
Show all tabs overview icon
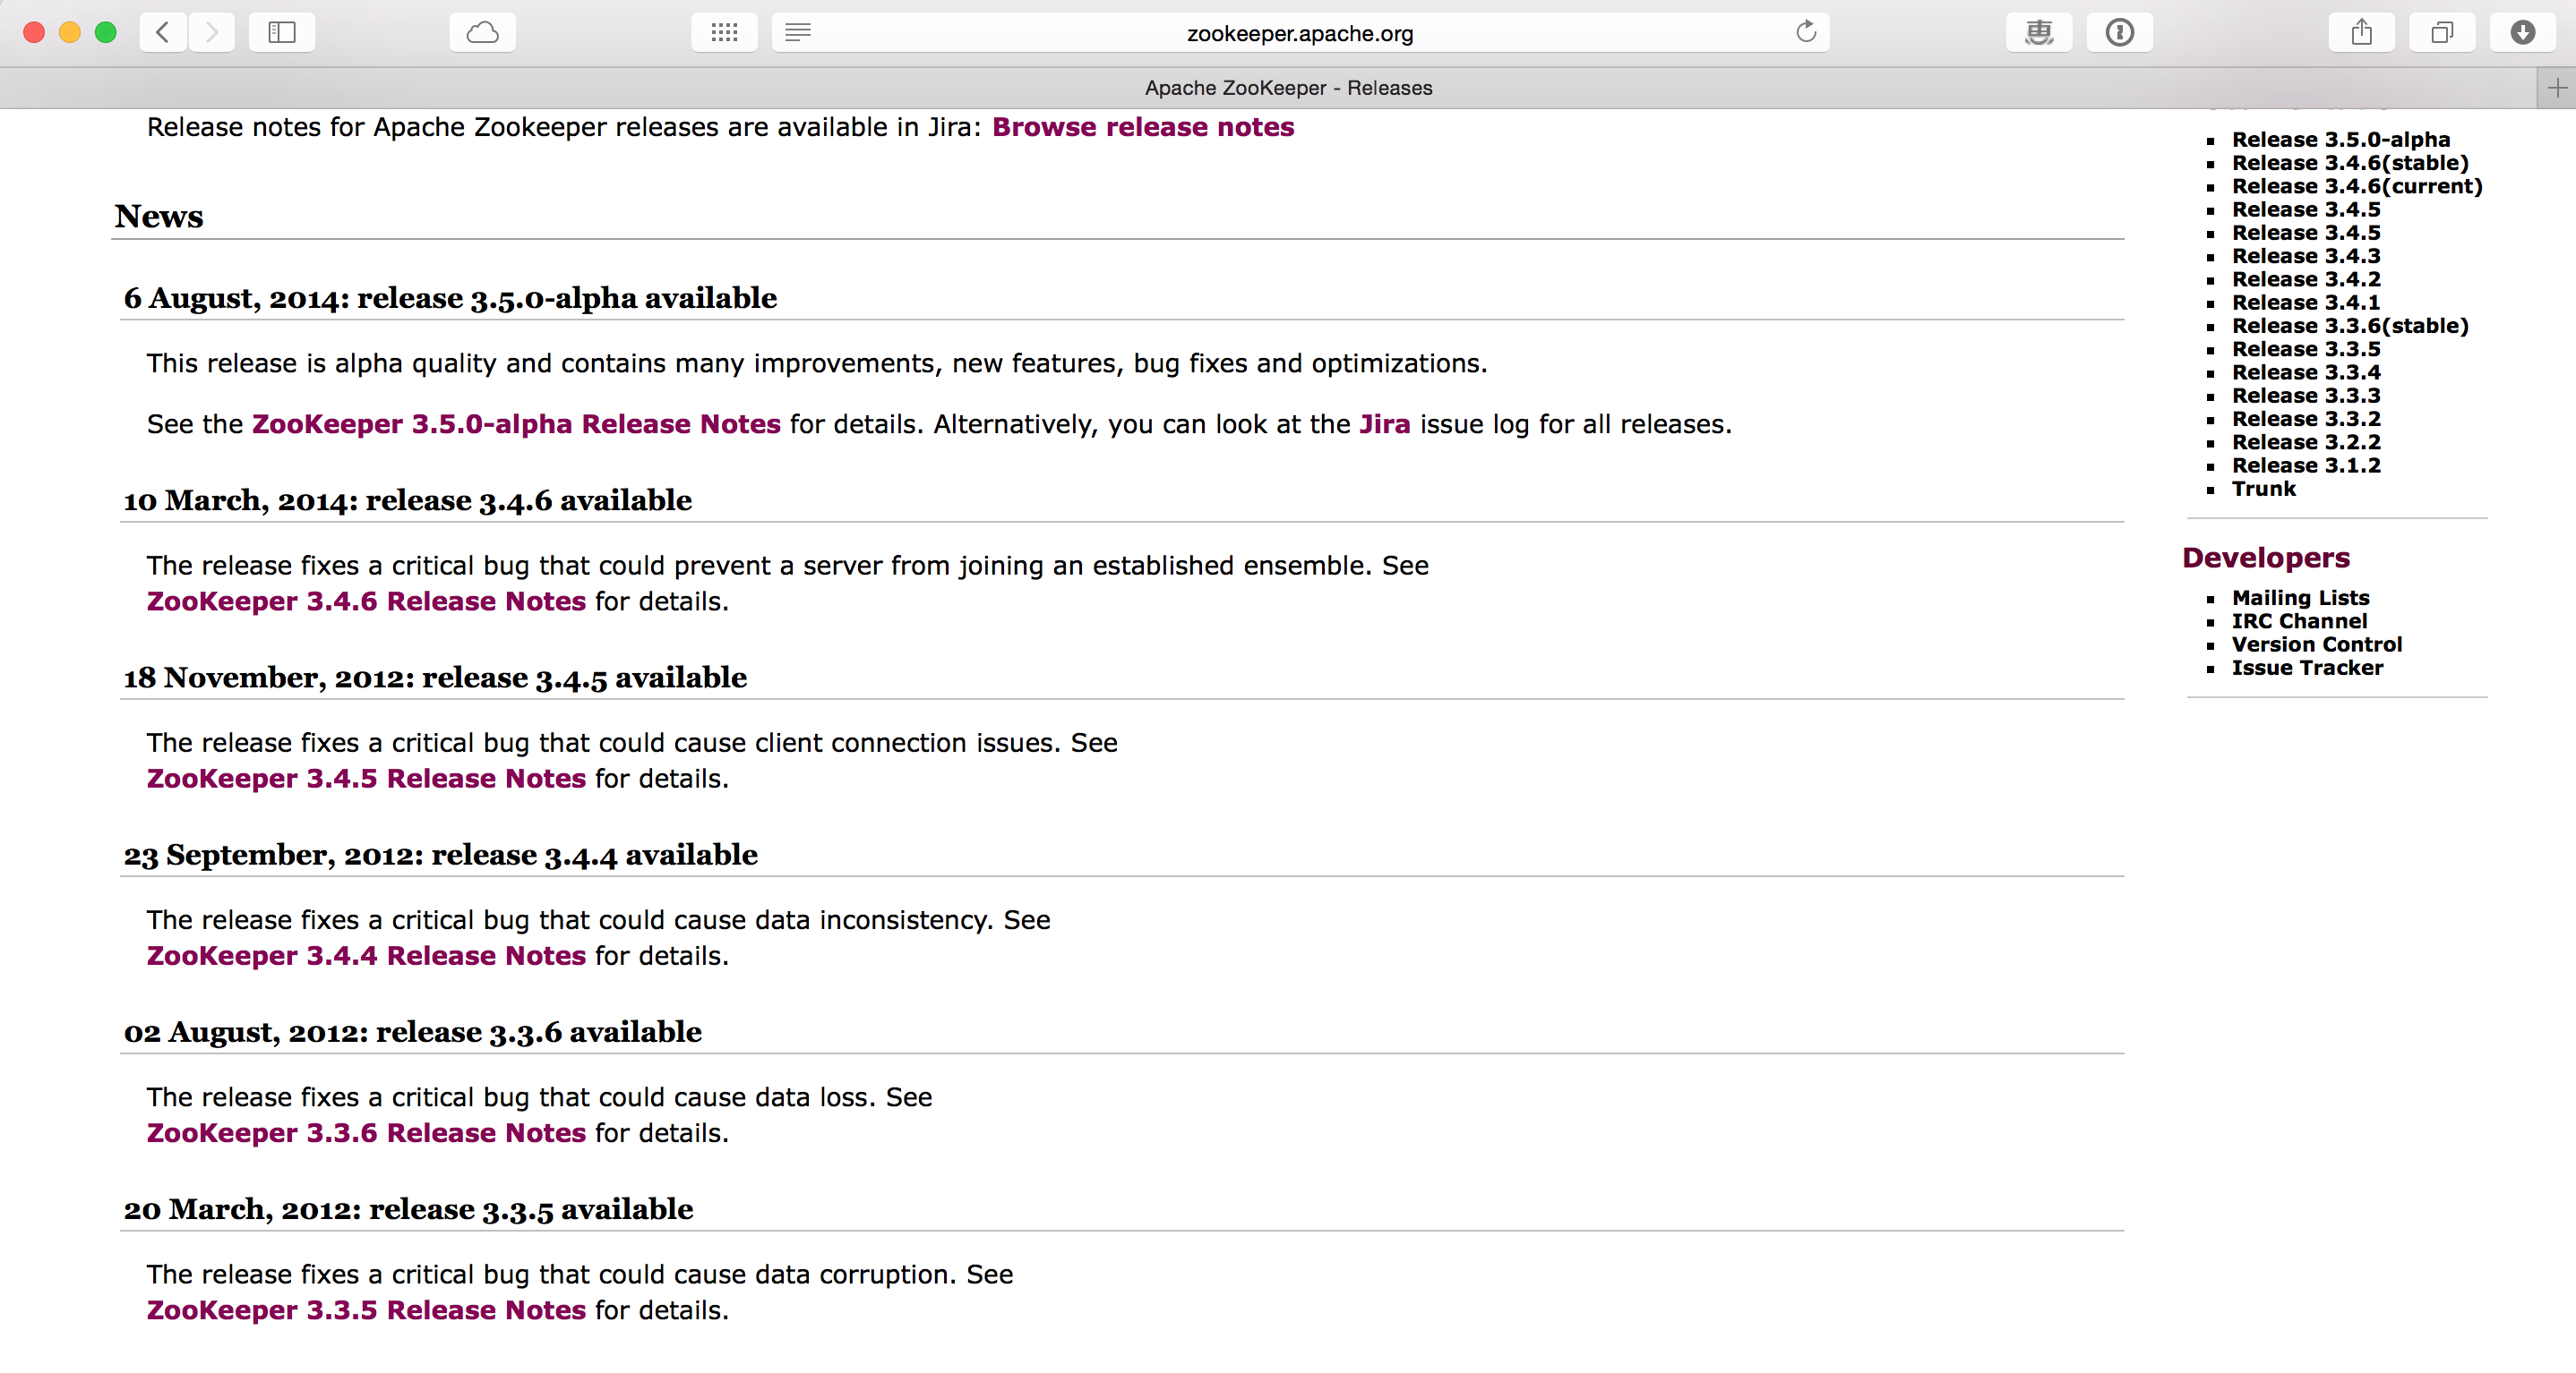tap(2441, 33)
